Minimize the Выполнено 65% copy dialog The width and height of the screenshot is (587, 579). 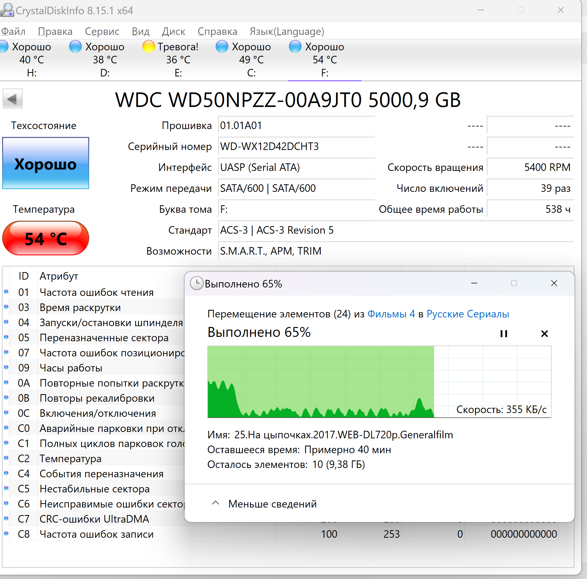474,283
